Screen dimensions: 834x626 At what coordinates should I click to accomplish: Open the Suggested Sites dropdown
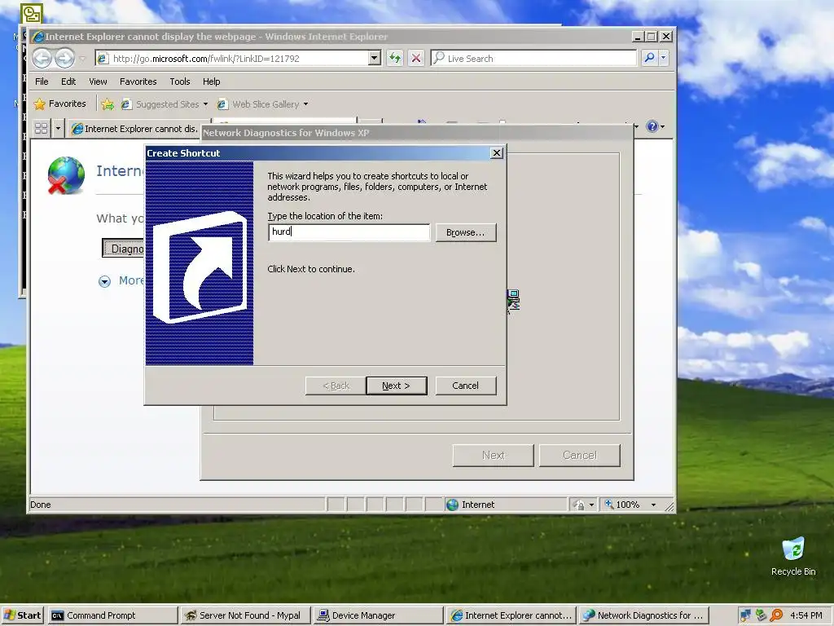tap(205, 104)
